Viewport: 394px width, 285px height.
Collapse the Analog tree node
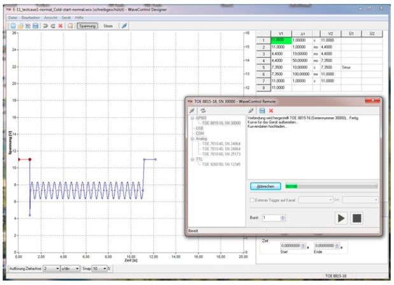192,139
